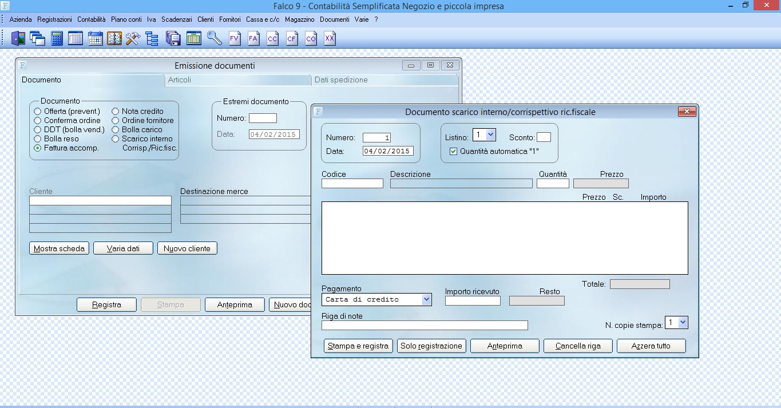Click the Sconto input field
Screen dimensions: 781x408
click(x=544, y=137)
